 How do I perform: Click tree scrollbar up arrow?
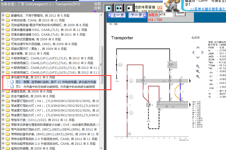(x=101, y=15)
